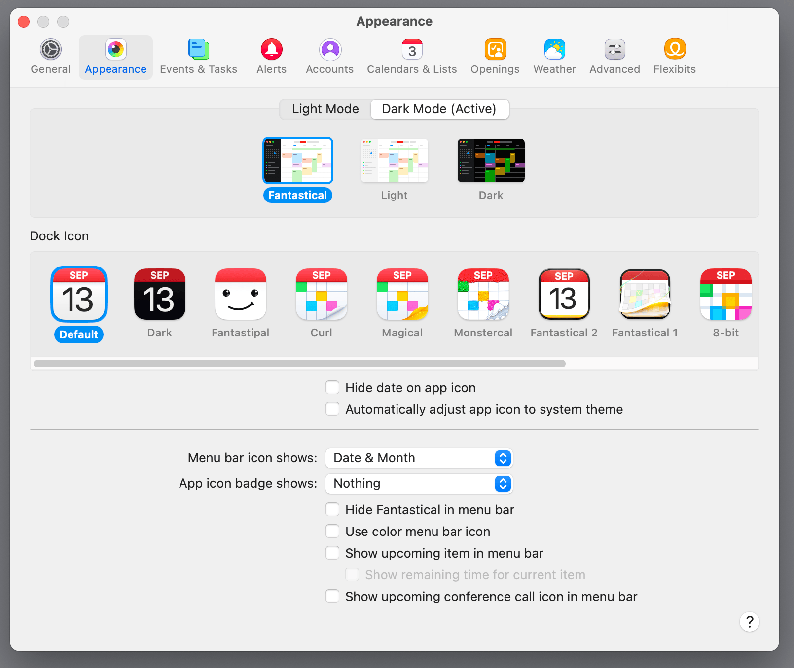Open the help question mark button
This screenshot has height=668, width=794.
750,622
